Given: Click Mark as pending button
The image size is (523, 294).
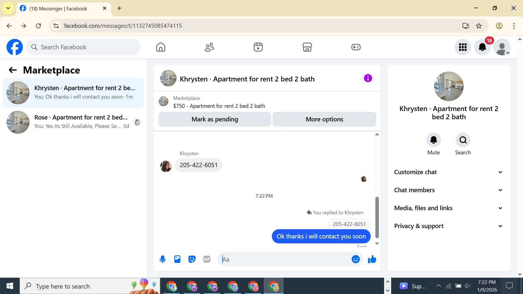Looking at the screenshot, I should coord(215,119).
